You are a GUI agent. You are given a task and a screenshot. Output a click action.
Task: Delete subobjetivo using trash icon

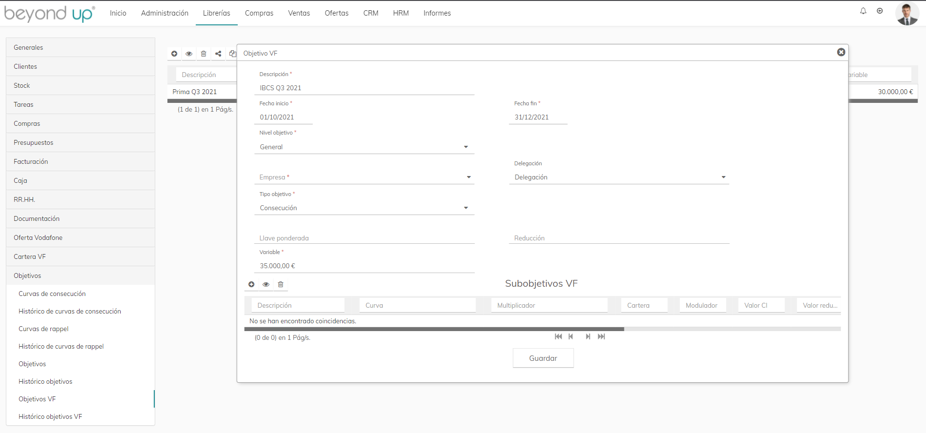281,284
